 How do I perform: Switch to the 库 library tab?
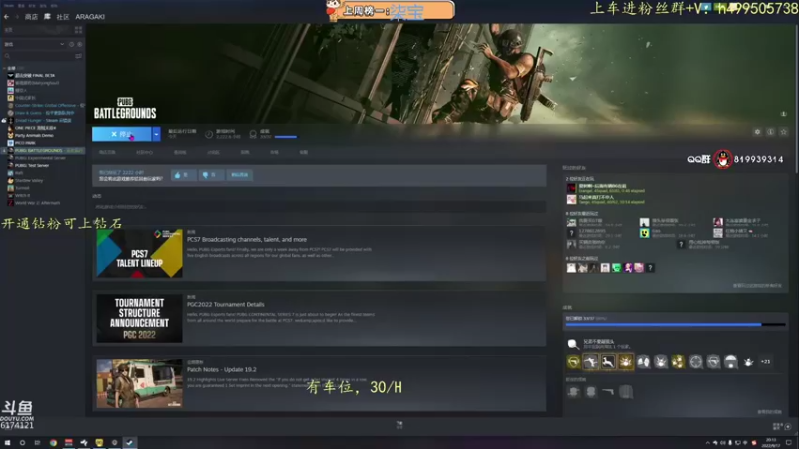[47, 17]
